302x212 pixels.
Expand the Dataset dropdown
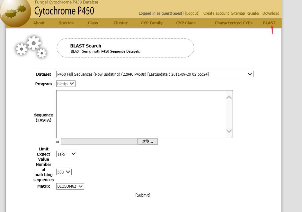point(155,74)
